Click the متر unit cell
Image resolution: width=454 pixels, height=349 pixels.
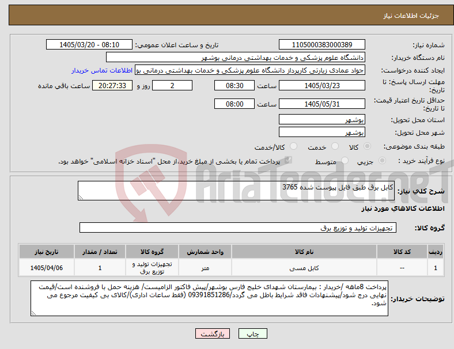pyautogui.click(x=205, y=268)
